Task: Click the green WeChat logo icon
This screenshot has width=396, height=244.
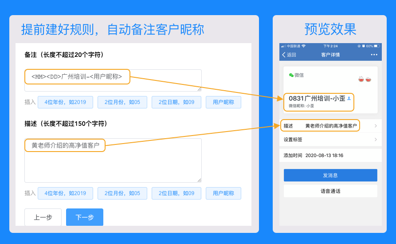Action: [x=291, y=75]
